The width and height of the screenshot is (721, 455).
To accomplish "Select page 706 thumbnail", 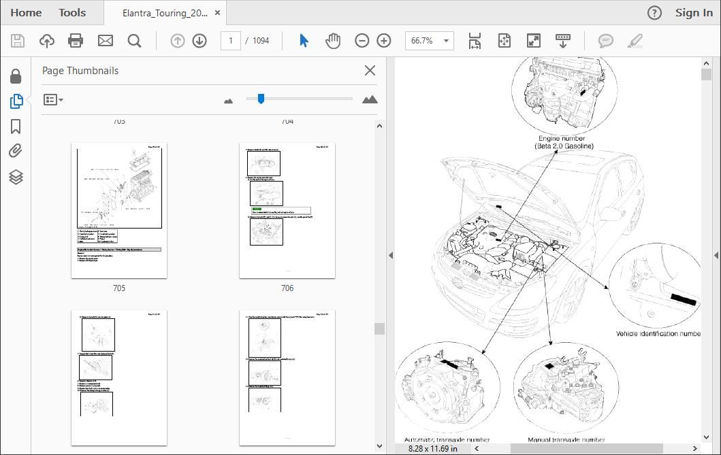I will 287,211.
